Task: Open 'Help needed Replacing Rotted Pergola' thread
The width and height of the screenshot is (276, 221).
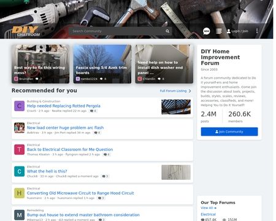Action: coord(64,106)
